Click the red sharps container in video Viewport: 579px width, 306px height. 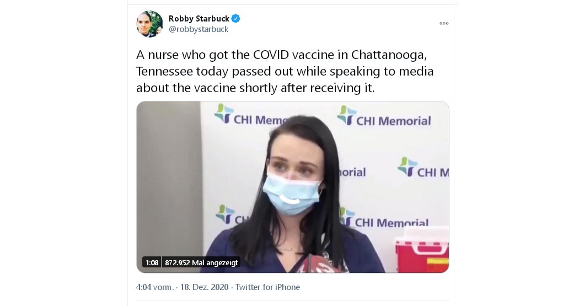(x=422, y=250)
